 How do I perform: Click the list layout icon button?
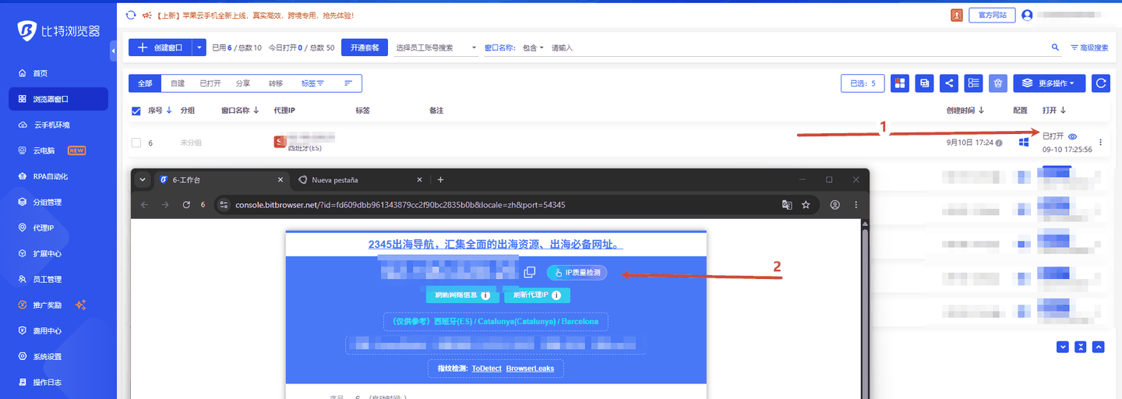[973, 83]
